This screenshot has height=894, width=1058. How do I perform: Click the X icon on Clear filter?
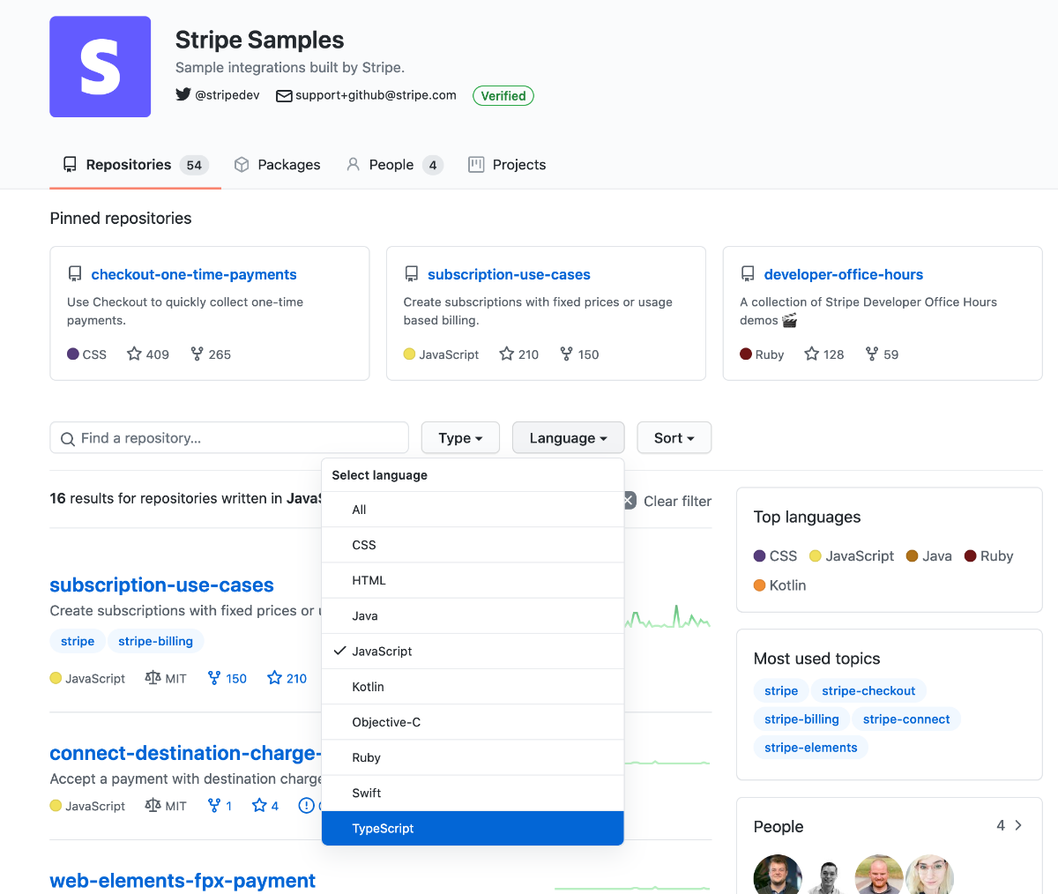pos(627,500)
